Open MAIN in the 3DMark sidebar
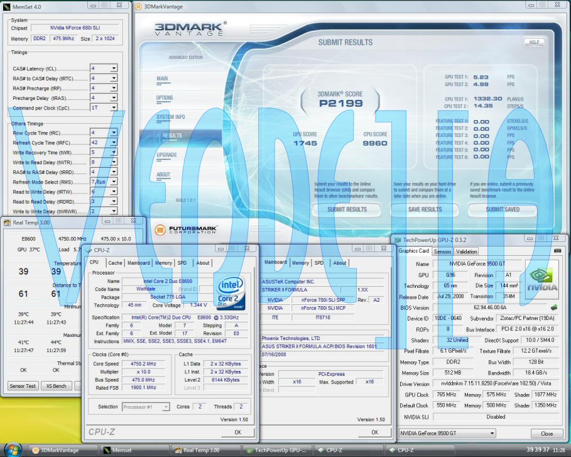This screenshot has width=571, height=457. pos(163,79)
